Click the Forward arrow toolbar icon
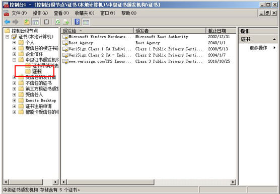The width and height of the screenshot is (280, 194). [16, 22]
